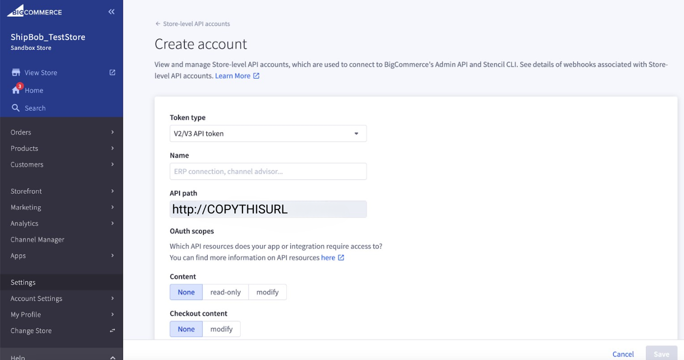Collapse the sidebar with the double-chevron icon
The height and width of the screenshot is (360, 684).
[111, 11]
